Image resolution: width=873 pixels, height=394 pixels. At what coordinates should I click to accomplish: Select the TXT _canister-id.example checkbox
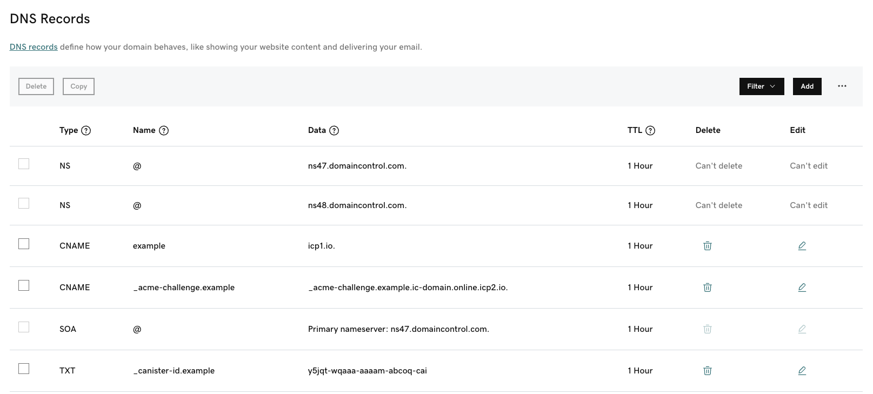tap(24, 369)
